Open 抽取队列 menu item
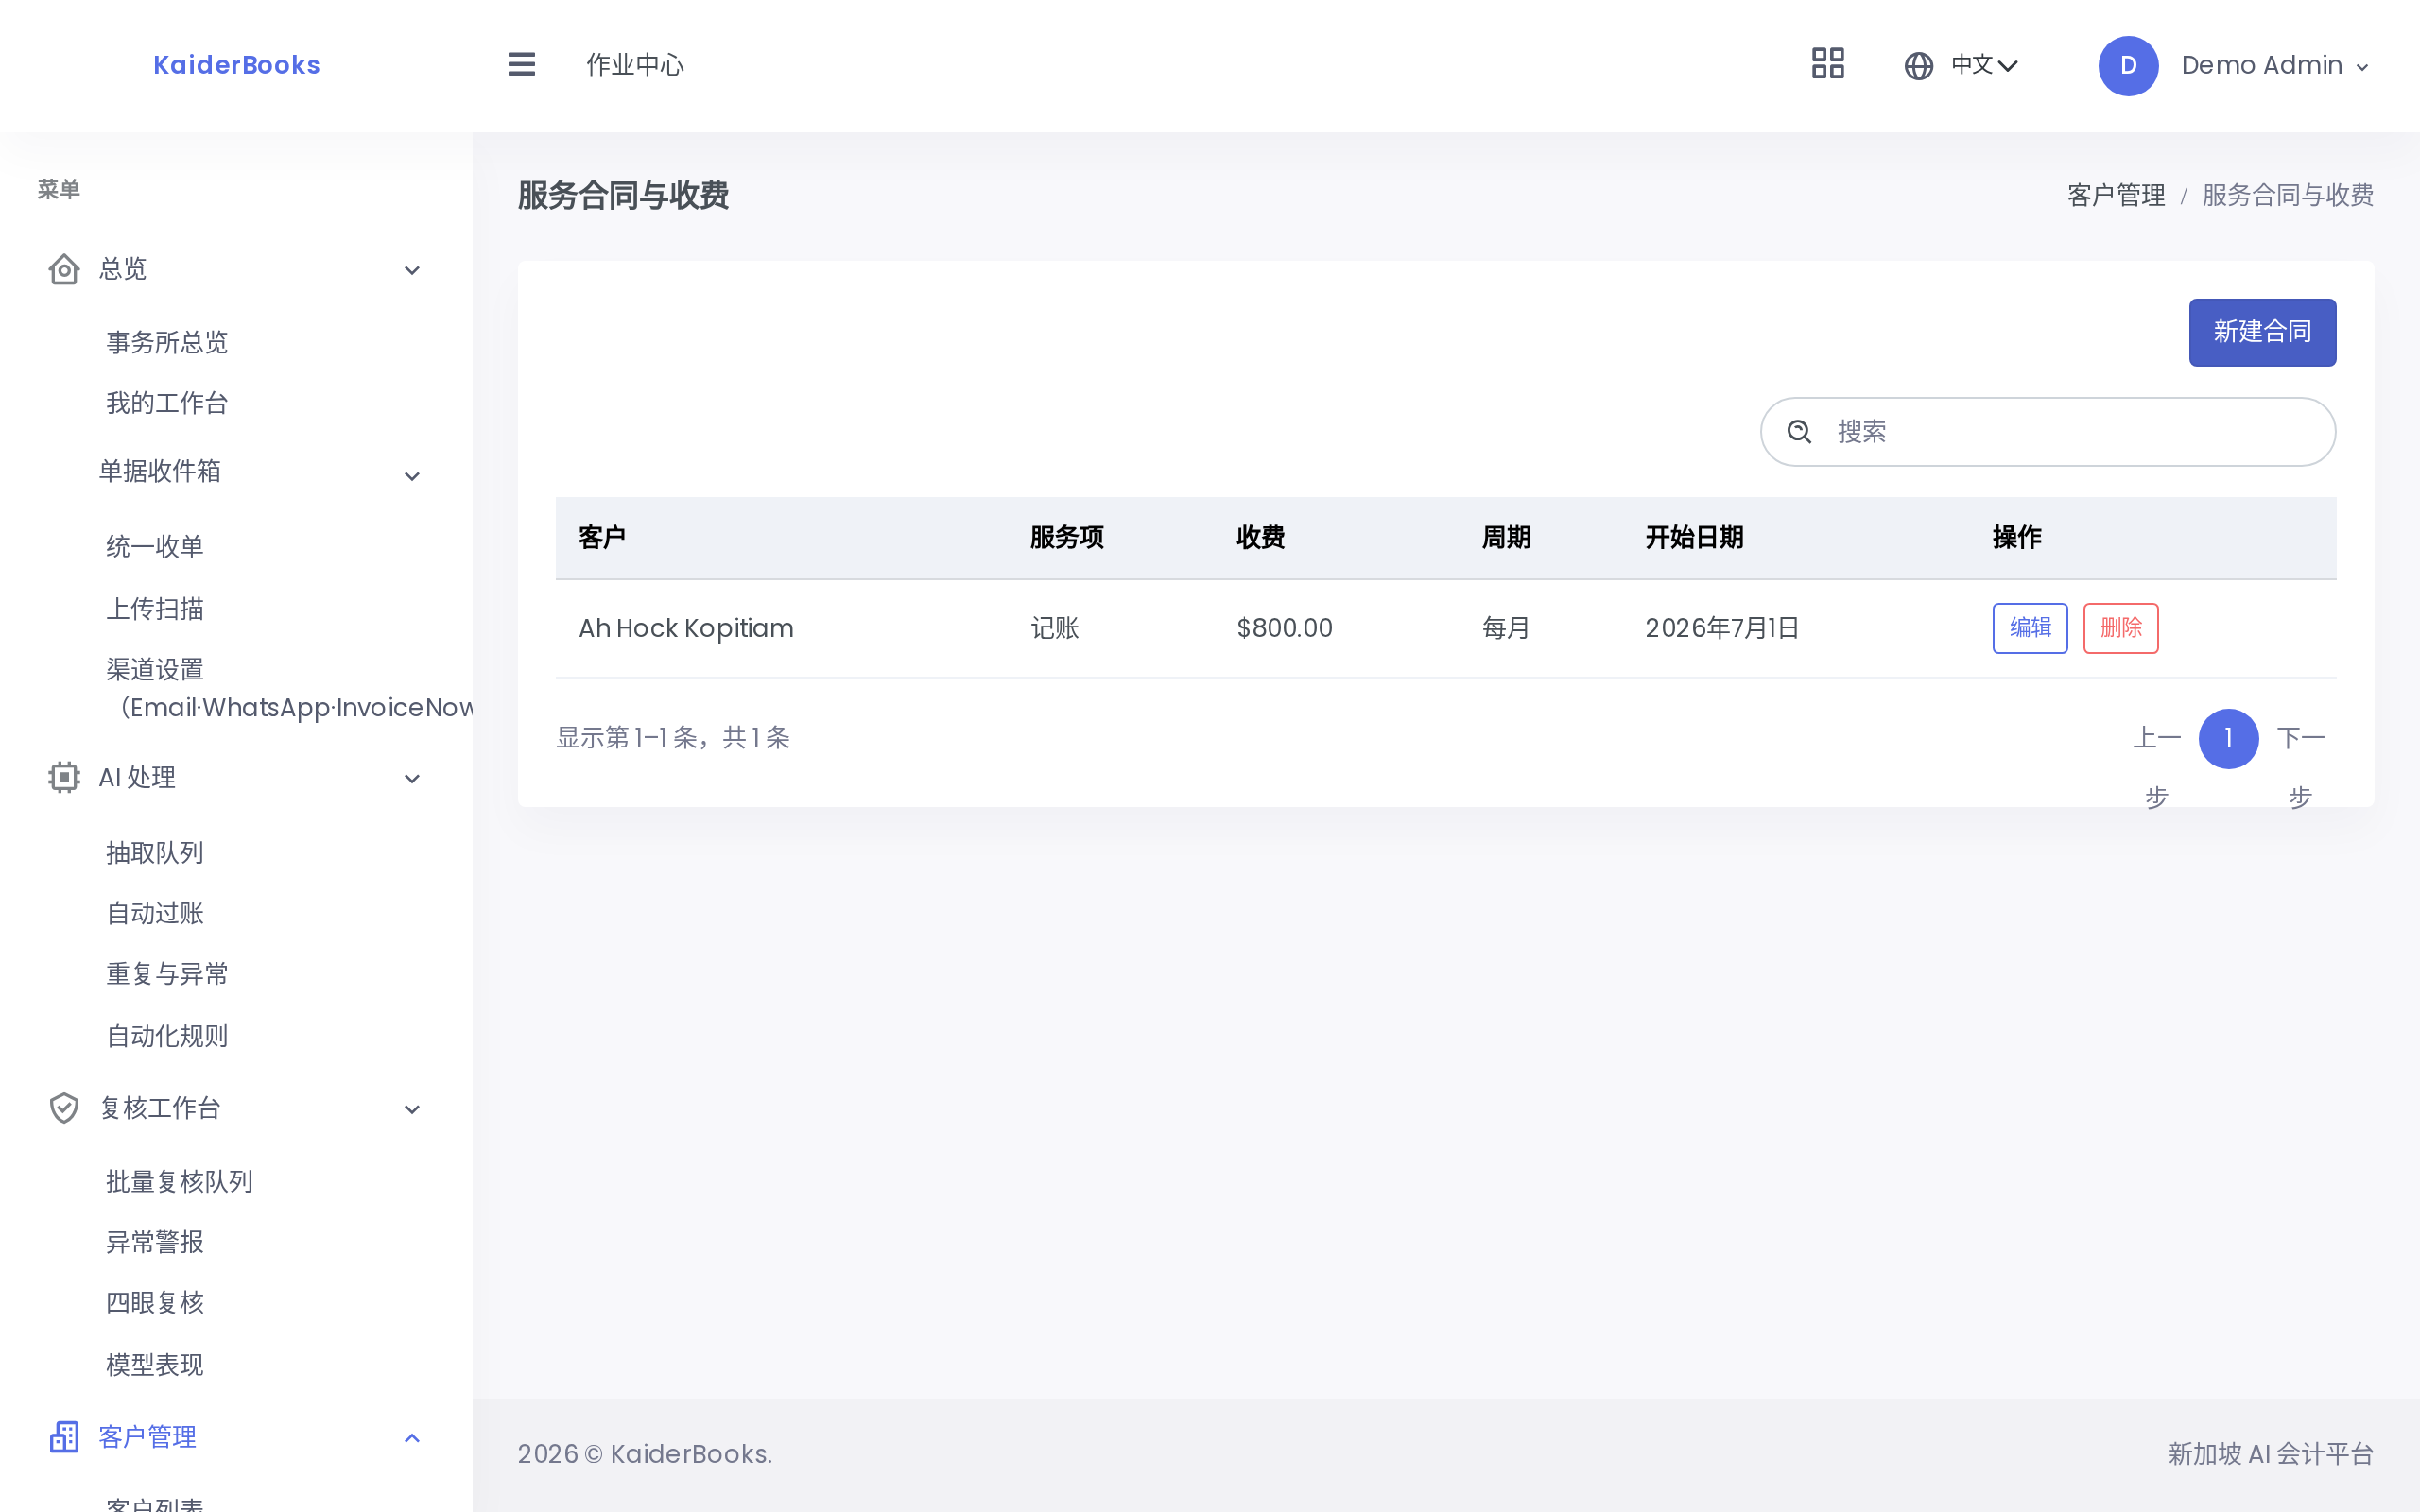 point(155,852)
